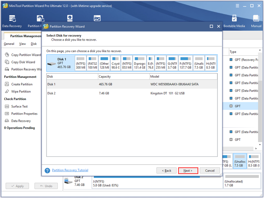Image resolution: width=264 pixels, height=198 pixels.
Task: Switch to Partition Management tab
Action: coord(26,36)
